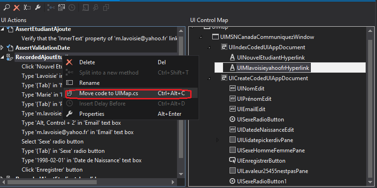Select the UISexeRadioButton control node
The height and width of the screenshot is (188, 377).
261,119
